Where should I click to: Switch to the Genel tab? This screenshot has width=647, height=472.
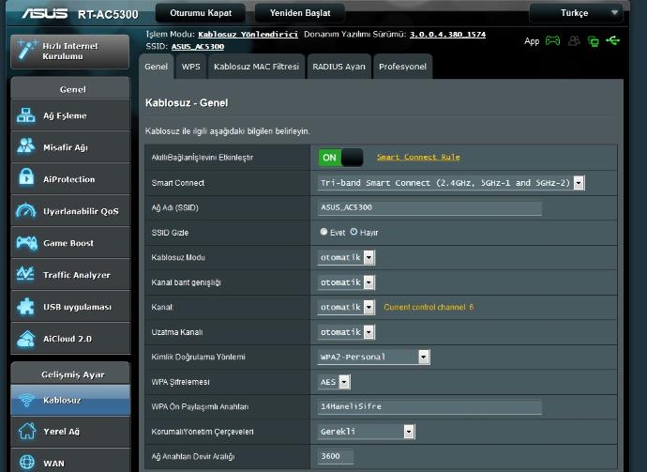pyautogui.click(x=156, y=67)
